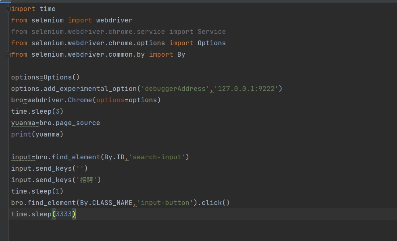Click the 'print(yuanma)' line
The width and height of the screenshot is (397, 241).
[x=37, y=134]
